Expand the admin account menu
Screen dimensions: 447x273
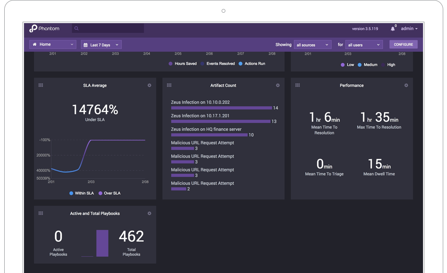[x=409, y=29]
